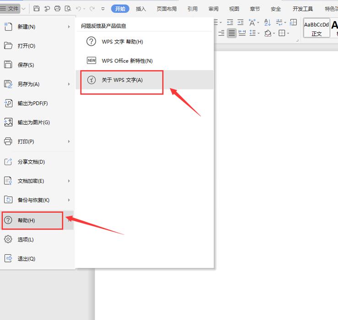Open WPS 文字 帮助(H) submenu item
Screen dimensions: 338x320
click(145, 42)
